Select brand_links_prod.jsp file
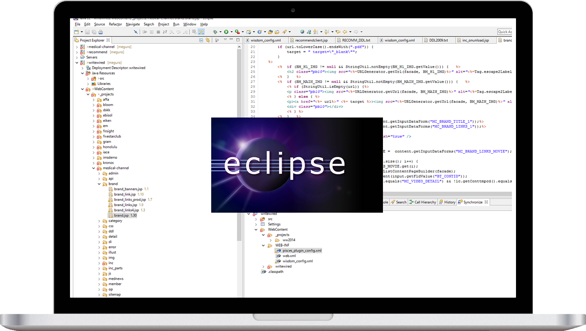Image resolution: width=586 pixels, height=331 pixels. click(x=130, y=200)
